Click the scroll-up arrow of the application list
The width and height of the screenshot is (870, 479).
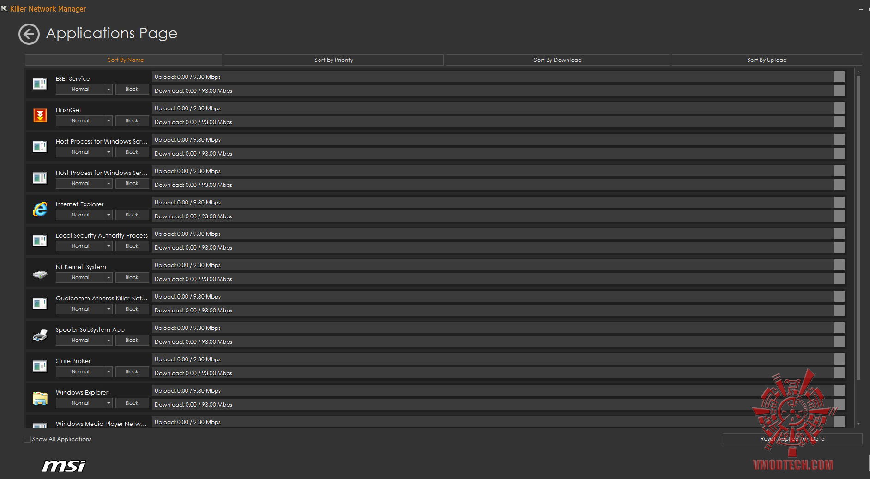coord(858,72)
